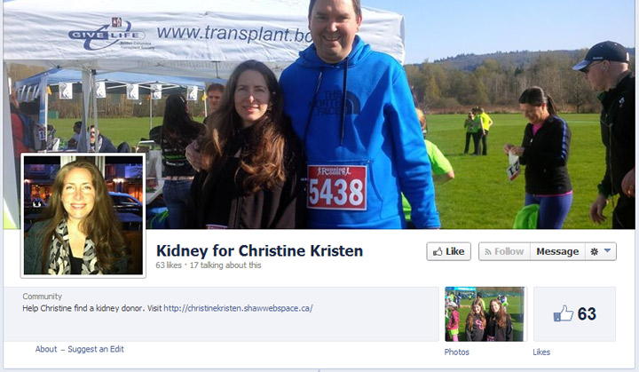Screen dimensions: 639x372
Task: Click the Community category label
Action: point(43,297)
